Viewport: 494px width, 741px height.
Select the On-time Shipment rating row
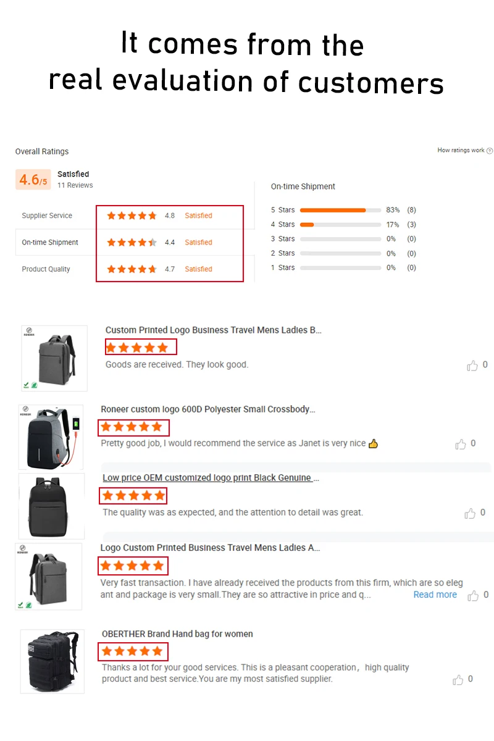point(130,243)
